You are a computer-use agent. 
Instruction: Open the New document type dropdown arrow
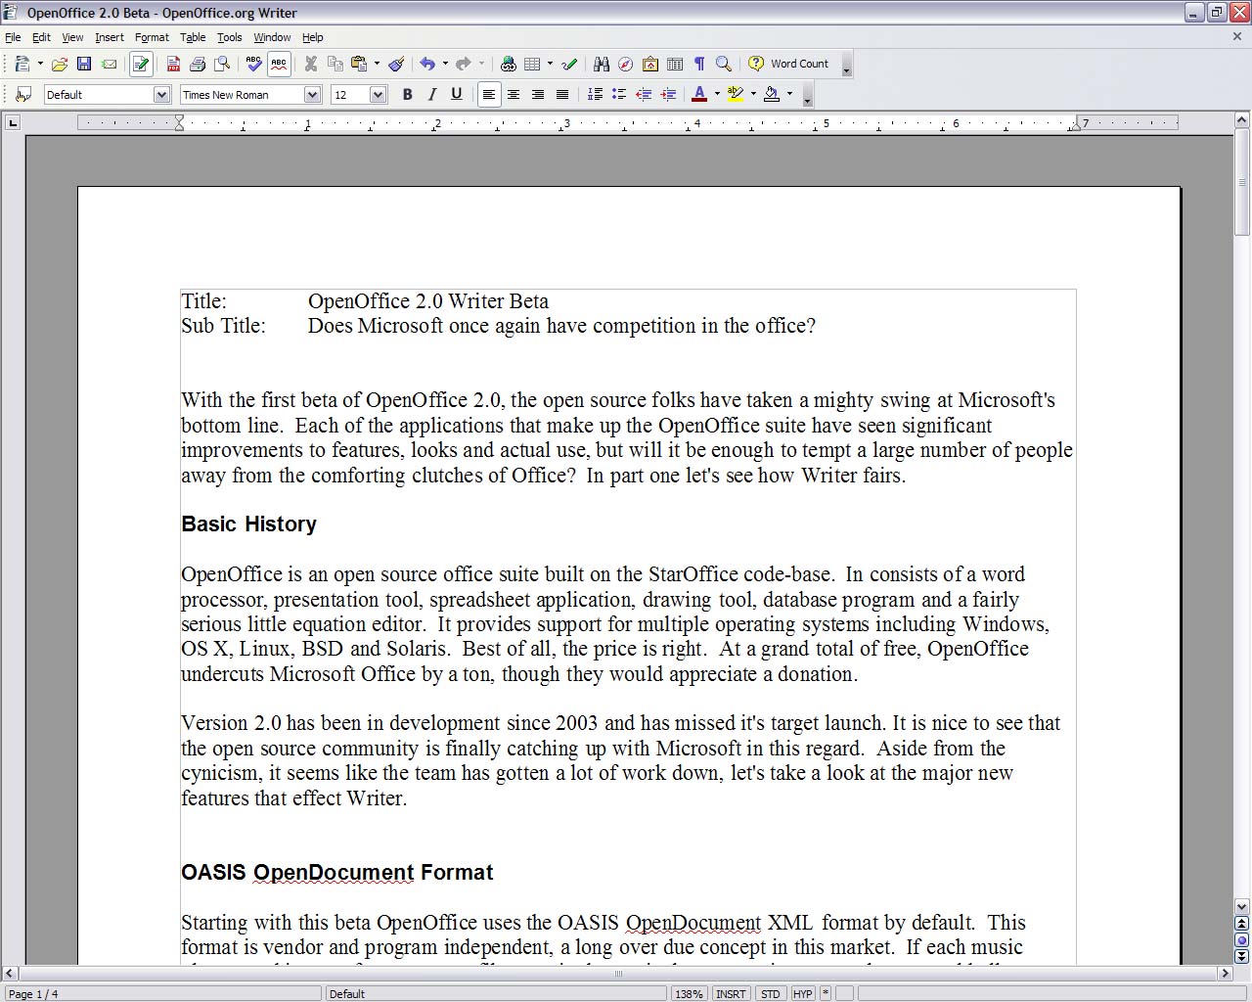[40, 64]
